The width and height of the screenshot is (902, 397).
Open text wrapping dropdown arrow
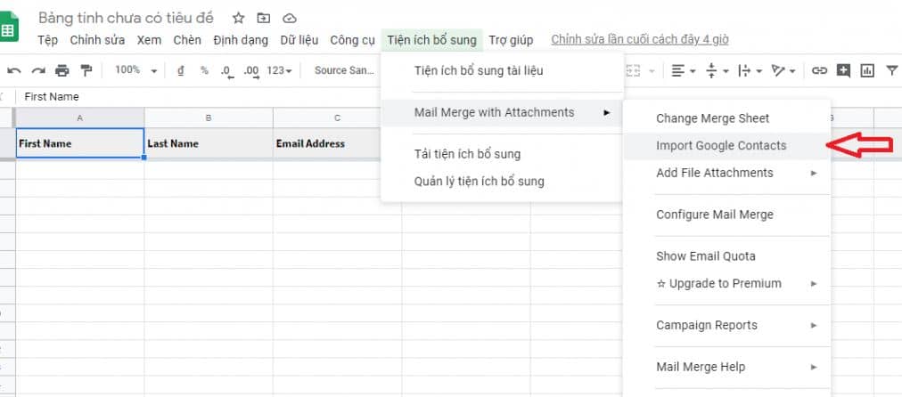[x=759, y=71]
